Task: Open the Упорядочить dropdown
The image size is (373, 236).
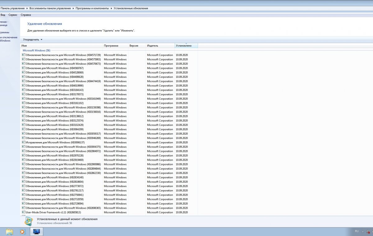Action: 33,40
